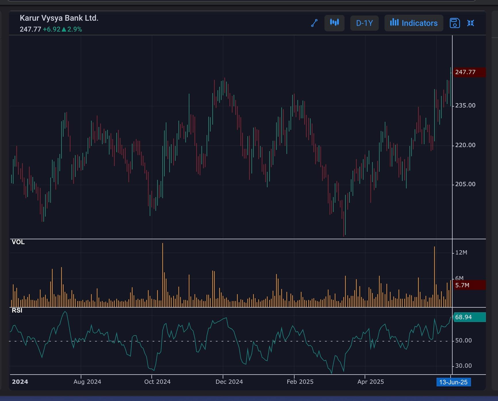Click the 2024 label on time axis
The image size is (498, 401).
[x=20, y=382]
